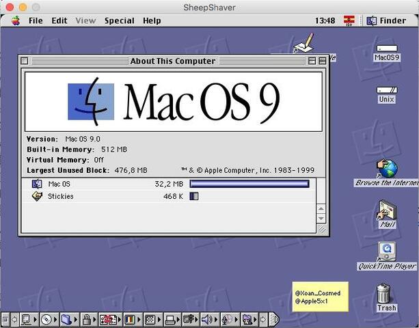Click the Control Strip left scroll arrow
Screen dimensions: 419x328
[x=14, y=319]
